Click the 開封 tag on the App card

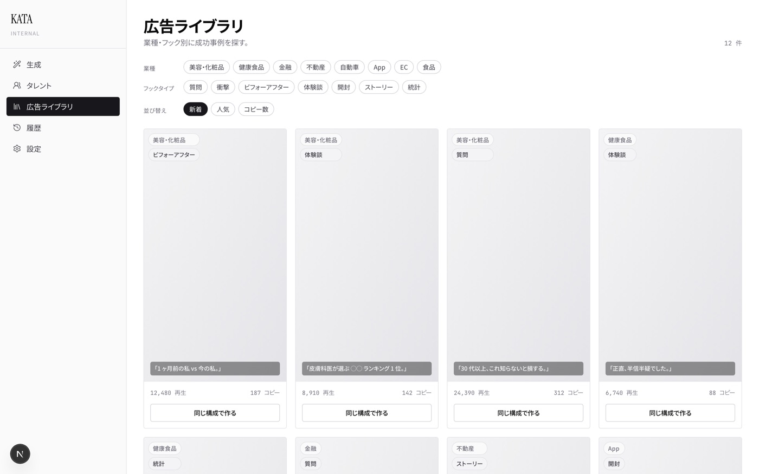point(614,464)
